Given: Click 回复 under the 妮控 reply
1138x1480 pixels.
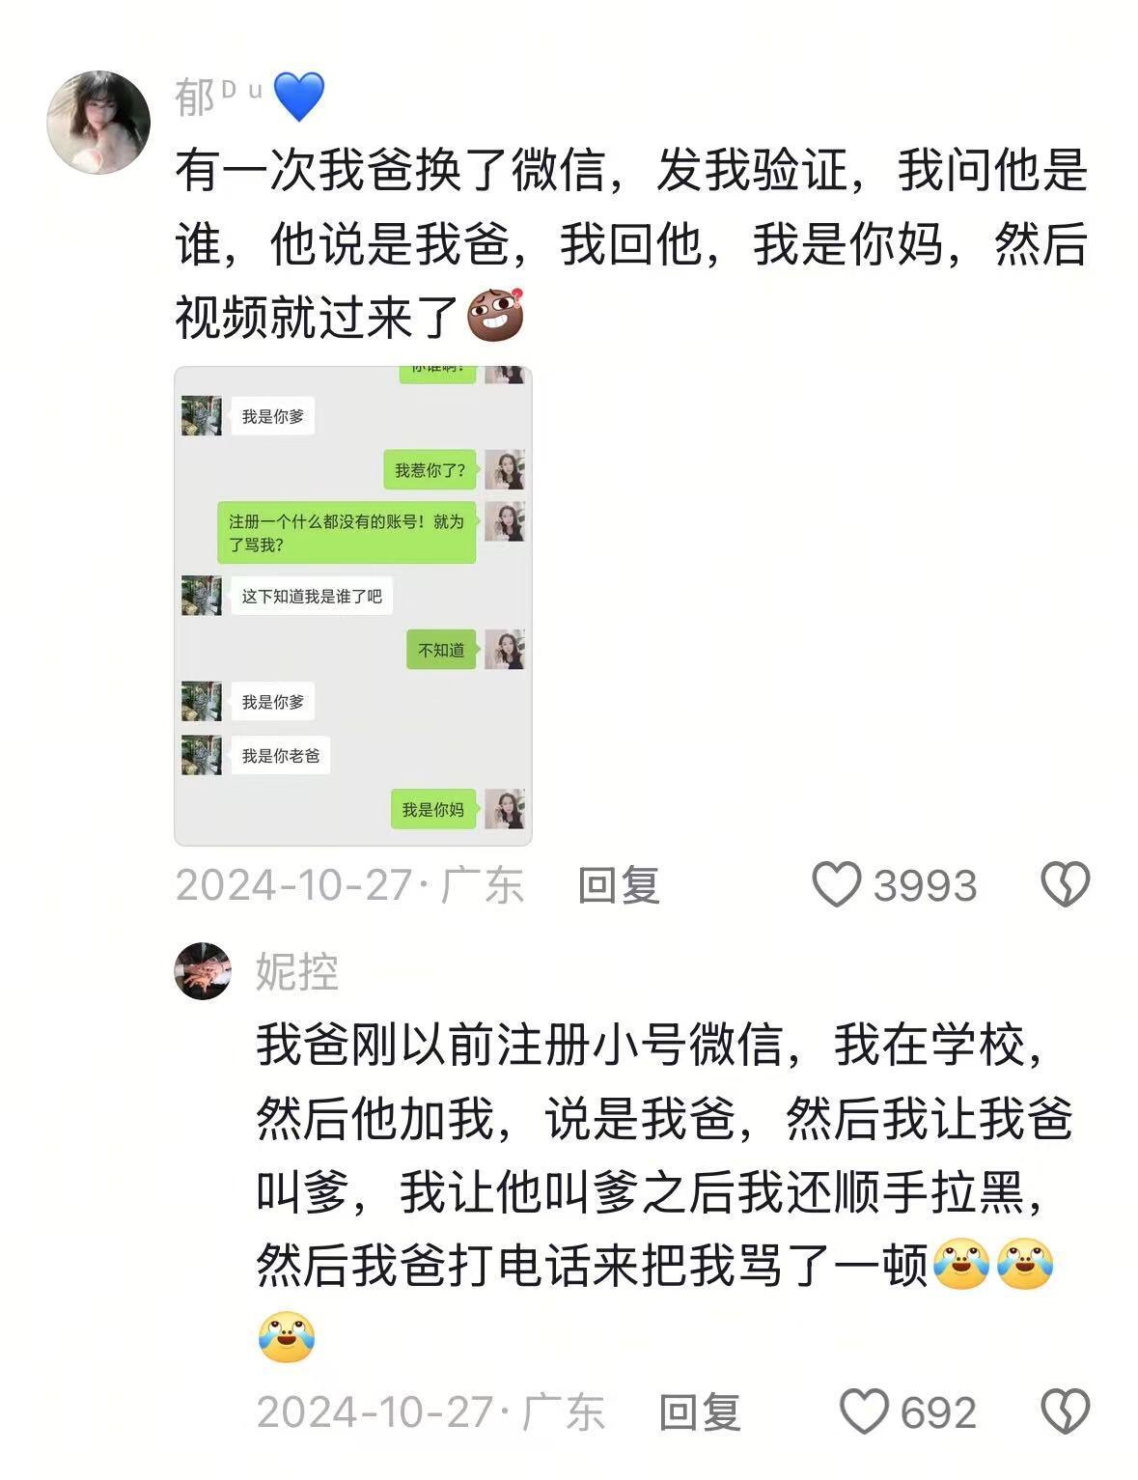Looking at the screenshot, I should (x=700, y=1412).
